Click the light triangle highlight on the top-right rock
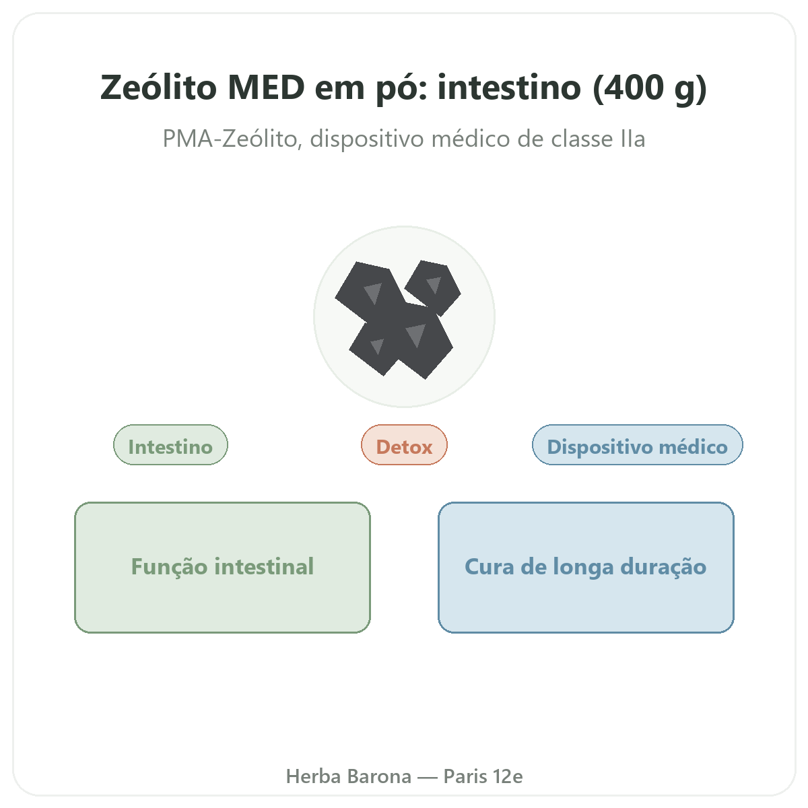808x808 pixels. pyautogui.click(x=434, y=285)
